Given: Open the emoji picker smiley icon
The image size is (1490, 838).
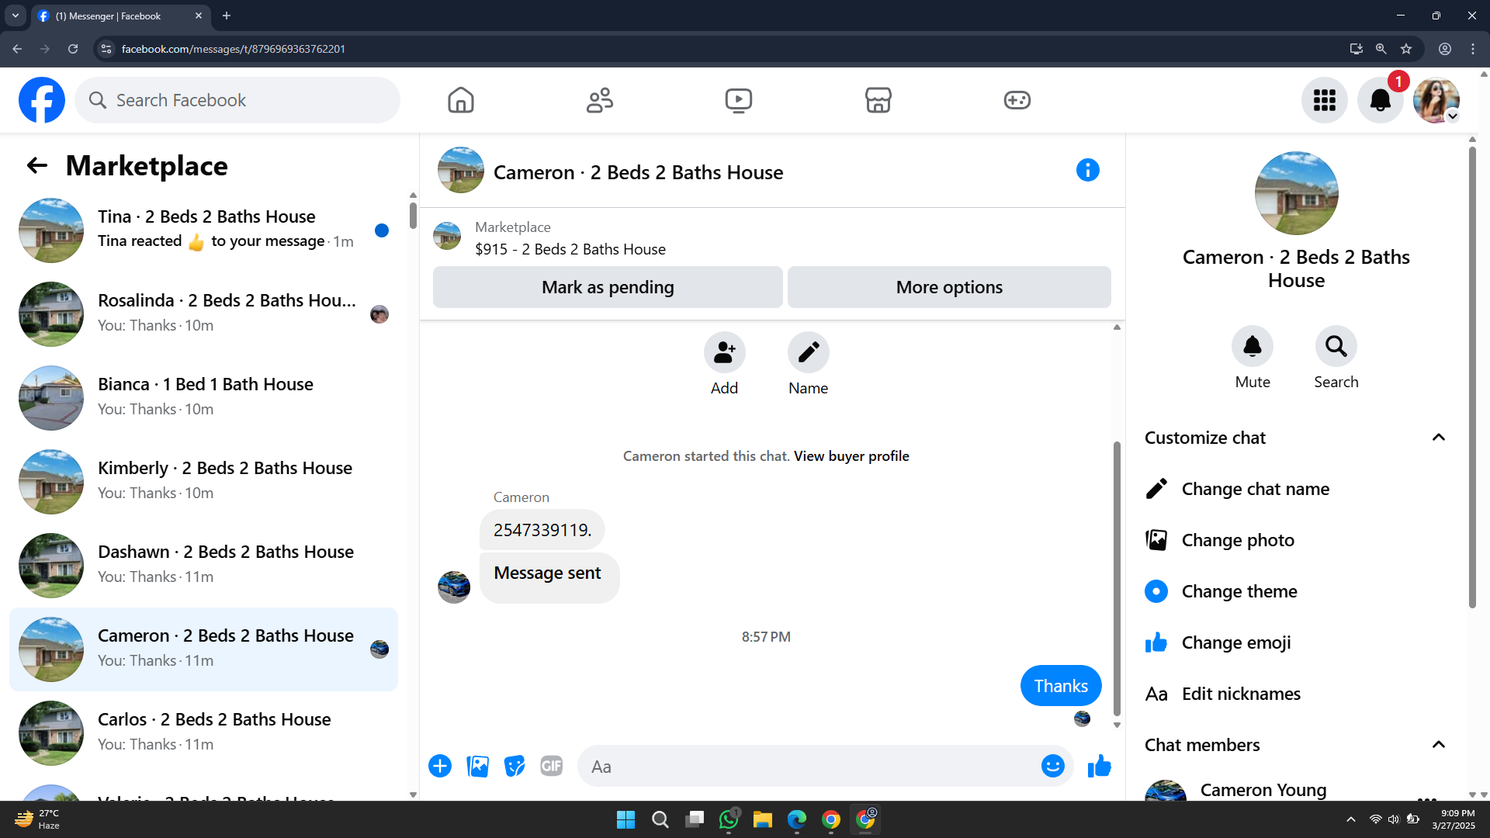Looking at the screenshot, I should coord(1053,767).
